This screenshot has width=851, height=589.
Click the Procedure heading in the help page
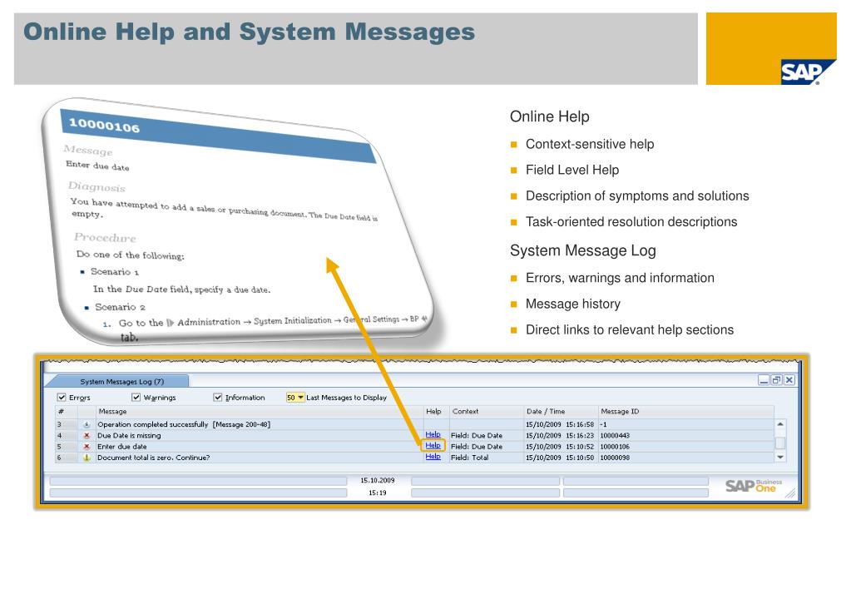pos(105,237)
